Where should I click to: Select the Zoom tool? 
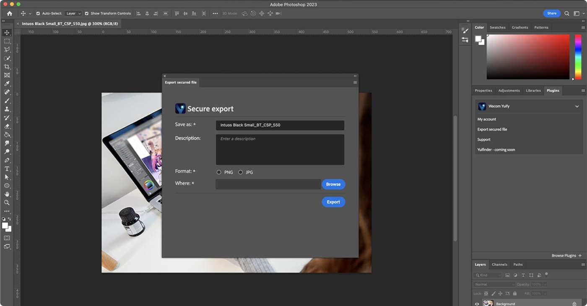[7, 202]
